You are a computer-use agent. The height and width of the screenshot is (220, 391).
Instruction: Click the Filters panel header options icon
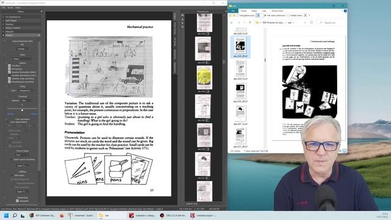[x=42, y=12]
